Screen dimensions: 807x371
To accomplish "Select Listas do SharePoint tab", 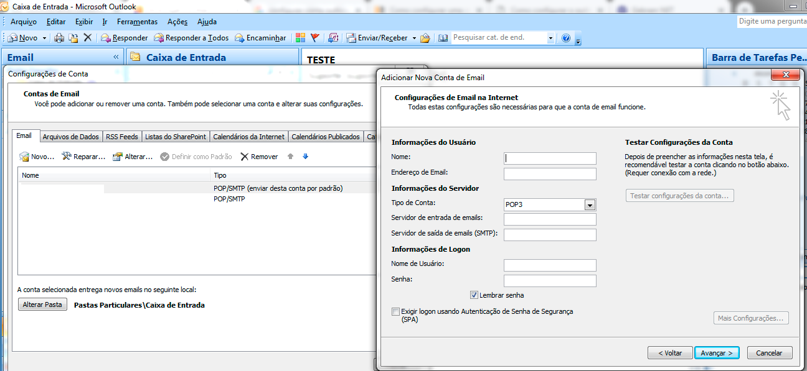I will pos(176,137).
